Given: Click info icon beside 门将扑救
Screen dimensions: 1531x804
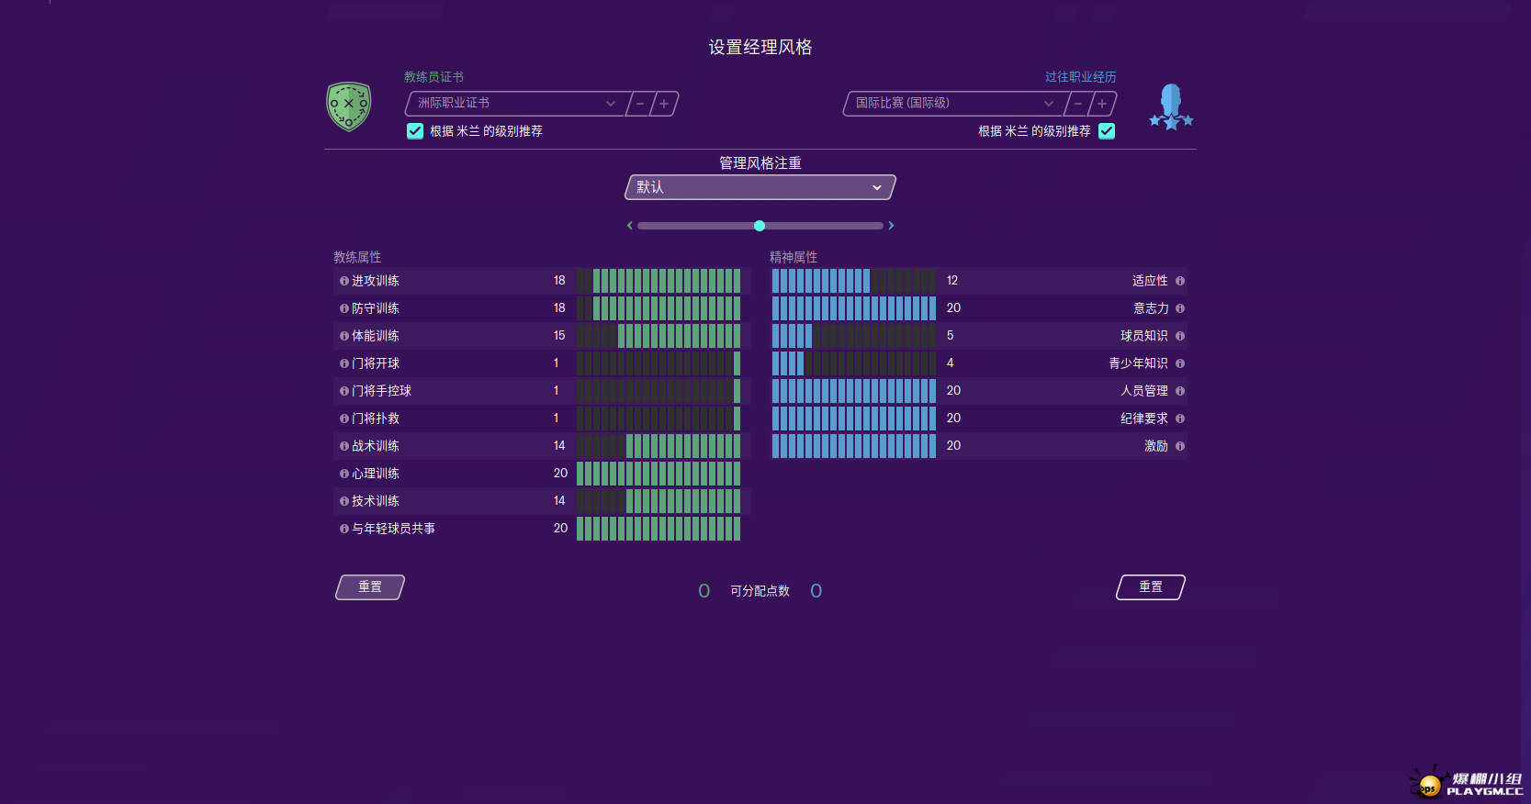Looking at the screenshot, I should click(x=344, y=419).
